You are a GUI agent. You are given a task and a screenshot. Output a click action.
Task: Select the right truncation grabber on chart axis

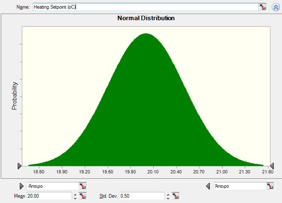272,166
